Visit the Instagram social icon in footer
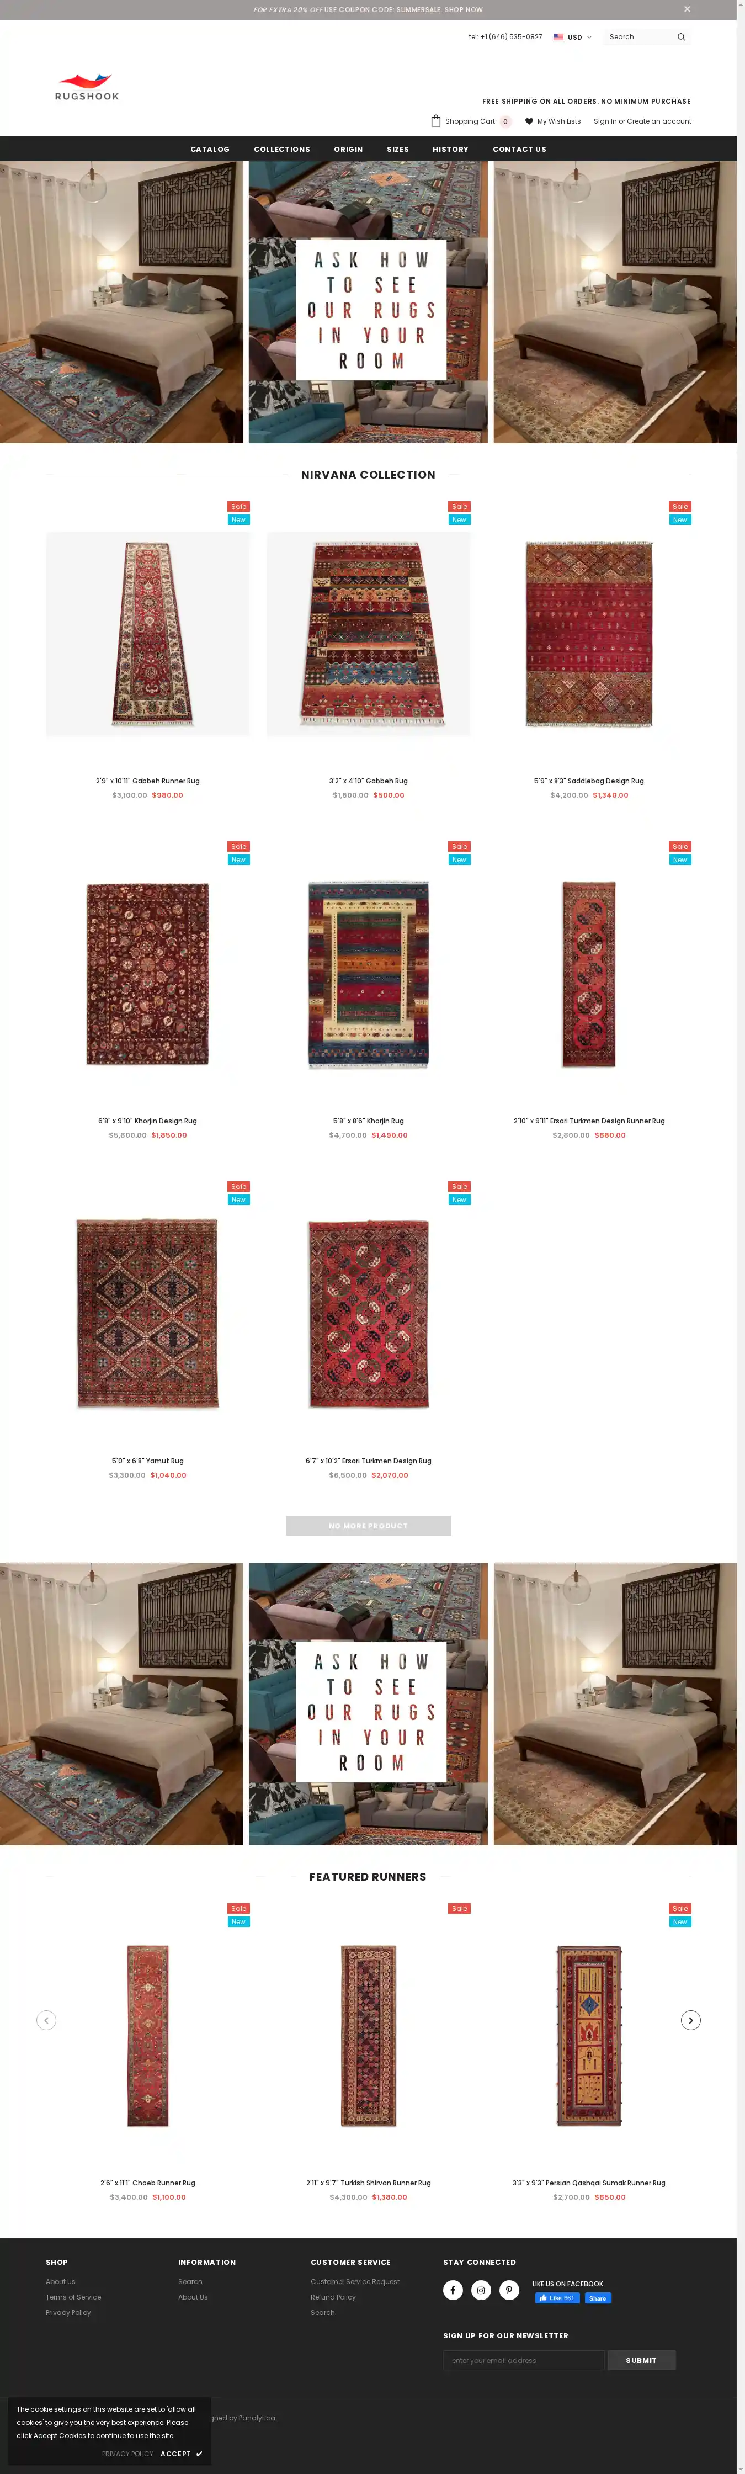This screenshot has height=2474, width=745. click(481, 2290)
